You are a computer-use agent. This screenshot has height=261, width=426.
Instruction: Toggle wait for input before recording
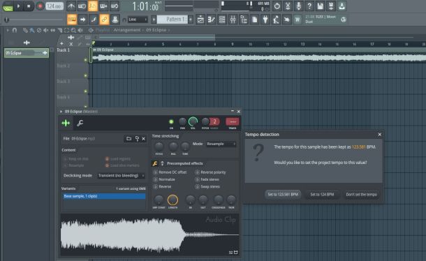point(82,6)
